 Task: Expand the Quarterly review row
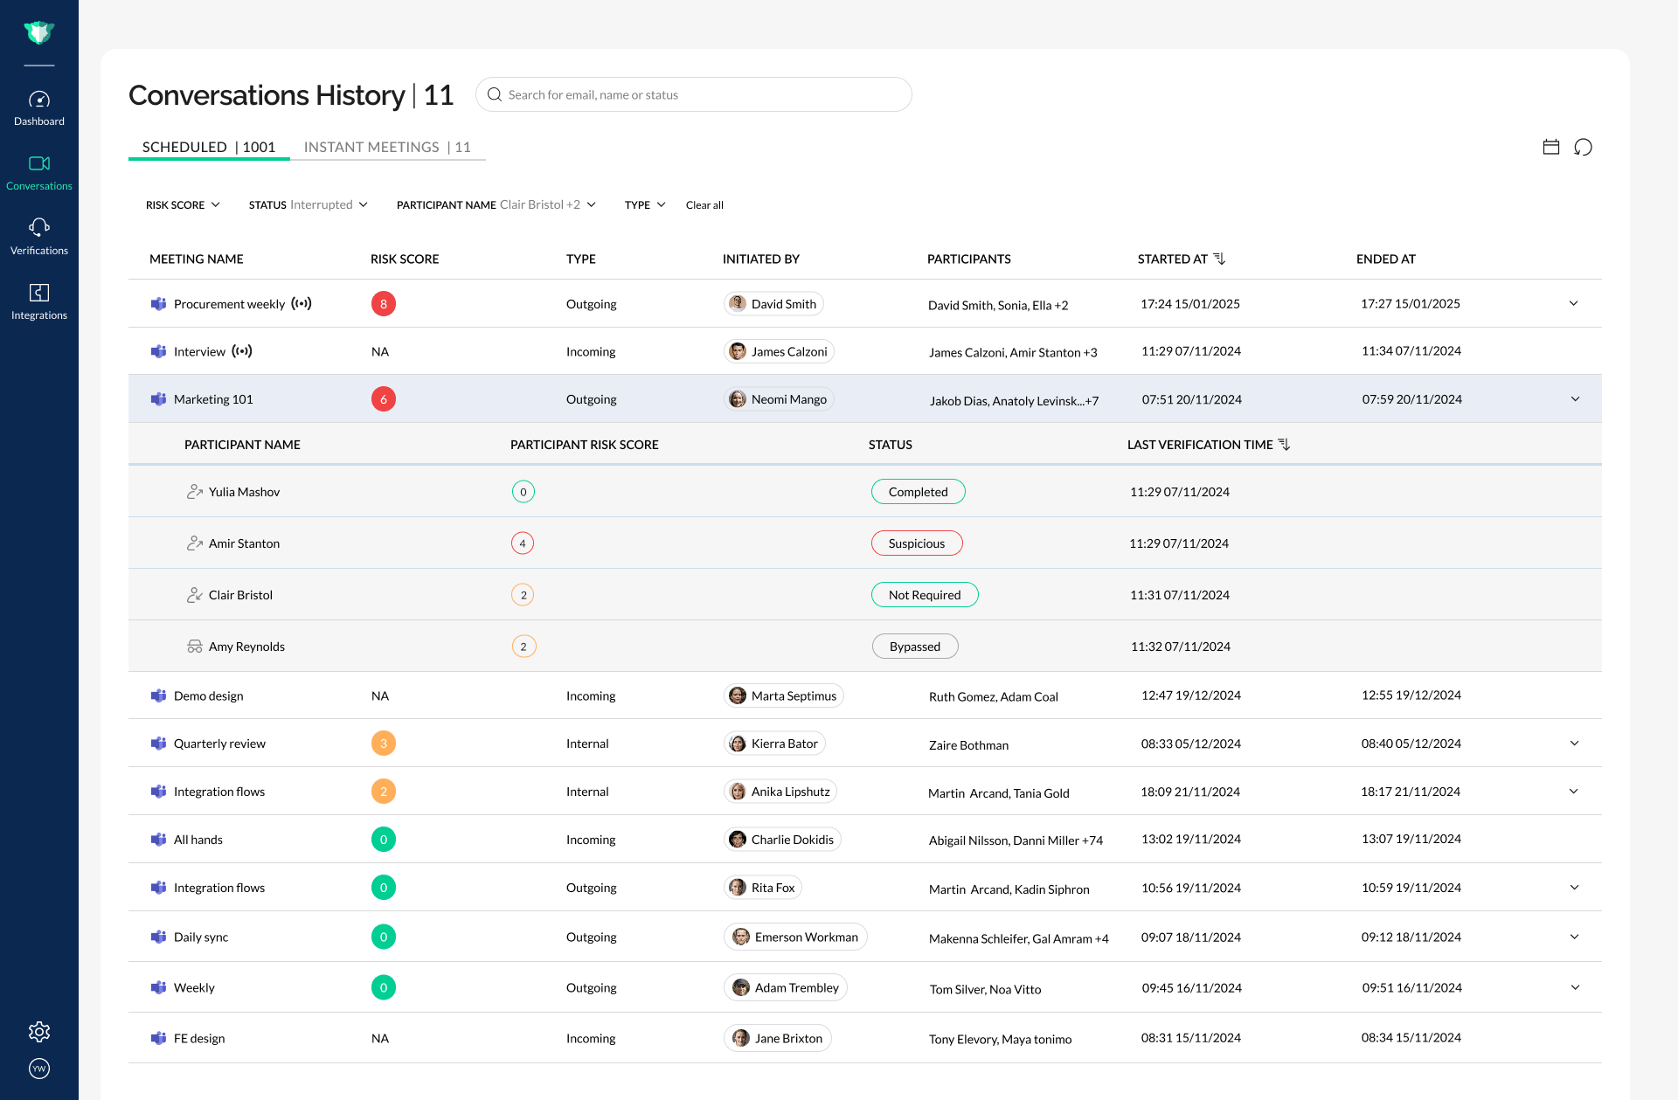[x=1574, y=744]
